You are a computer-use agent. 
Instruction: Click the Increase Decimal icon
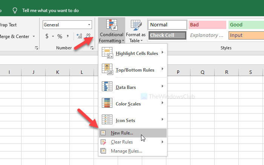[x=79, y=36]
